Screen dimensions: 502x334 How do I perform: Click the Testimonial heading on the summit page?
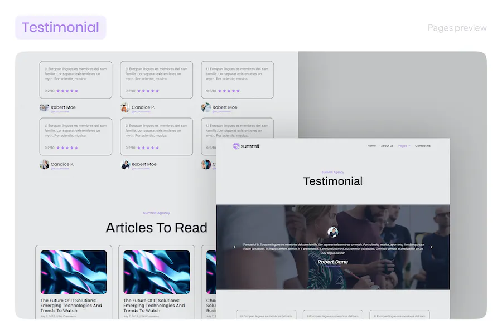[x=333, y=181]
